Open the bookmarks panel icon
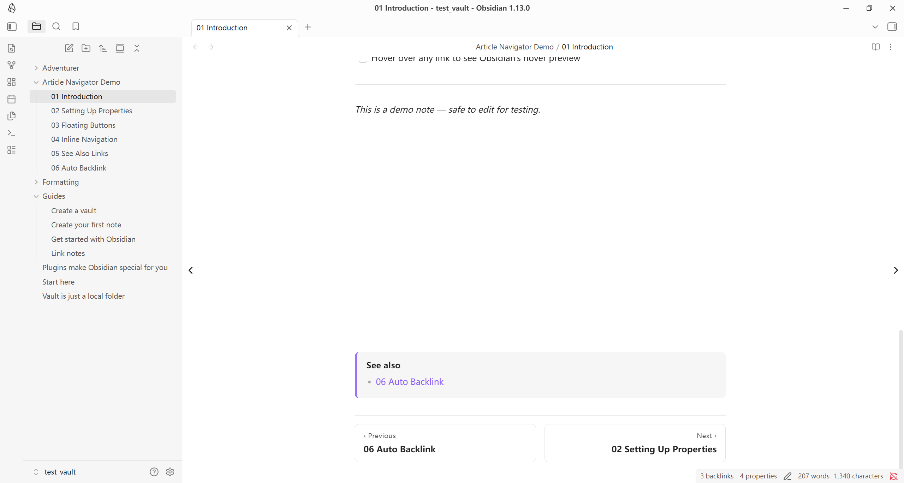The image size is (904, 483). pyautogui.click(x=76, y=26)
